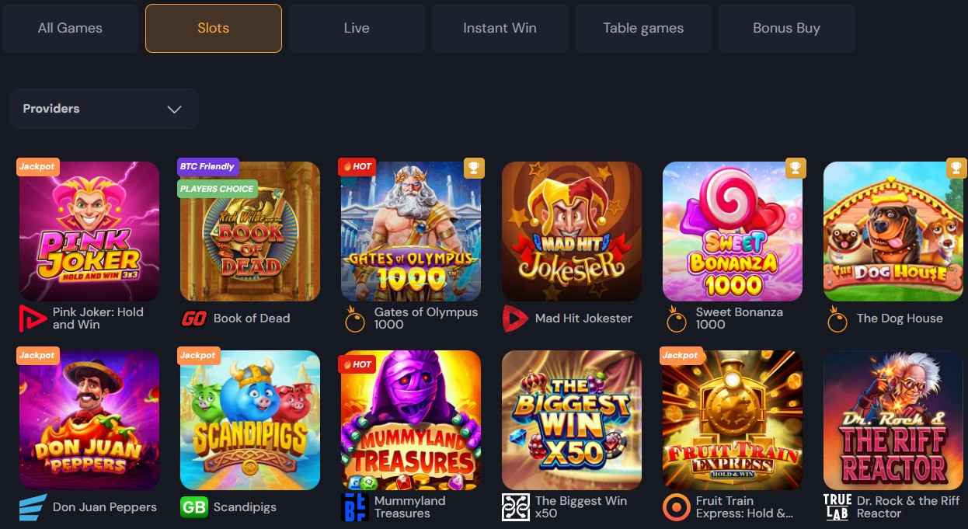This screenshot has width=968, height=529.
Task: Open the Live games tab
Action: (x=357, y=28)
